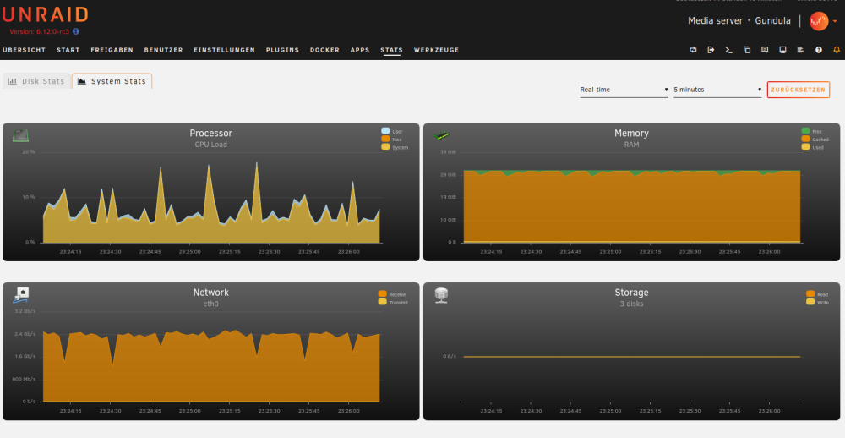Click the Network chart title

(x=210, y=293)
